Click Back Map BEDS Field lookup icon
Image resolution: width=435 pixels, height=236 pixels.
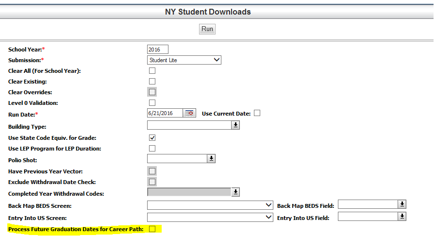tap(402, 204)
